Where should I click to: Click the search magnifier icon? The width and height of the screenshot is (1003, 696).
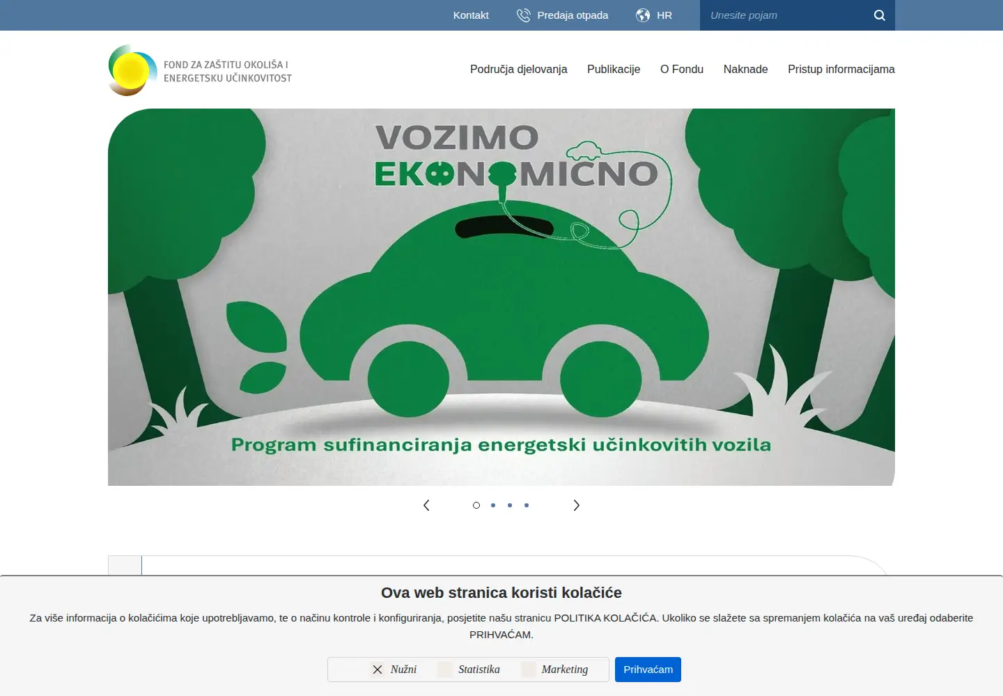tap(880, 15)
